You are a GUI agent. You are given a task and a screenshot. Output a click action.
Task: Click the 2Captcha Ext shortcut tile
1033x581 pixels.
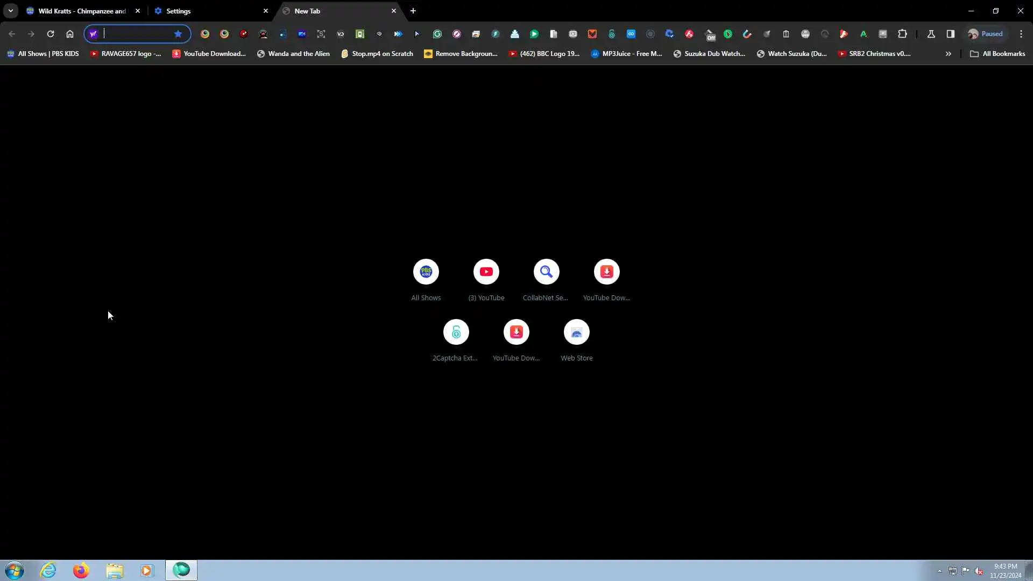456,332
